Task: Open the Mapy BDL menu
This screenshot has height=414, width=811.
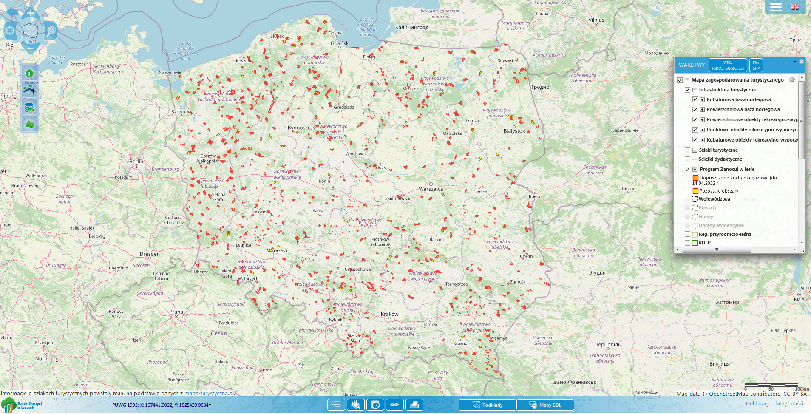Action: (x=545, y=405)
